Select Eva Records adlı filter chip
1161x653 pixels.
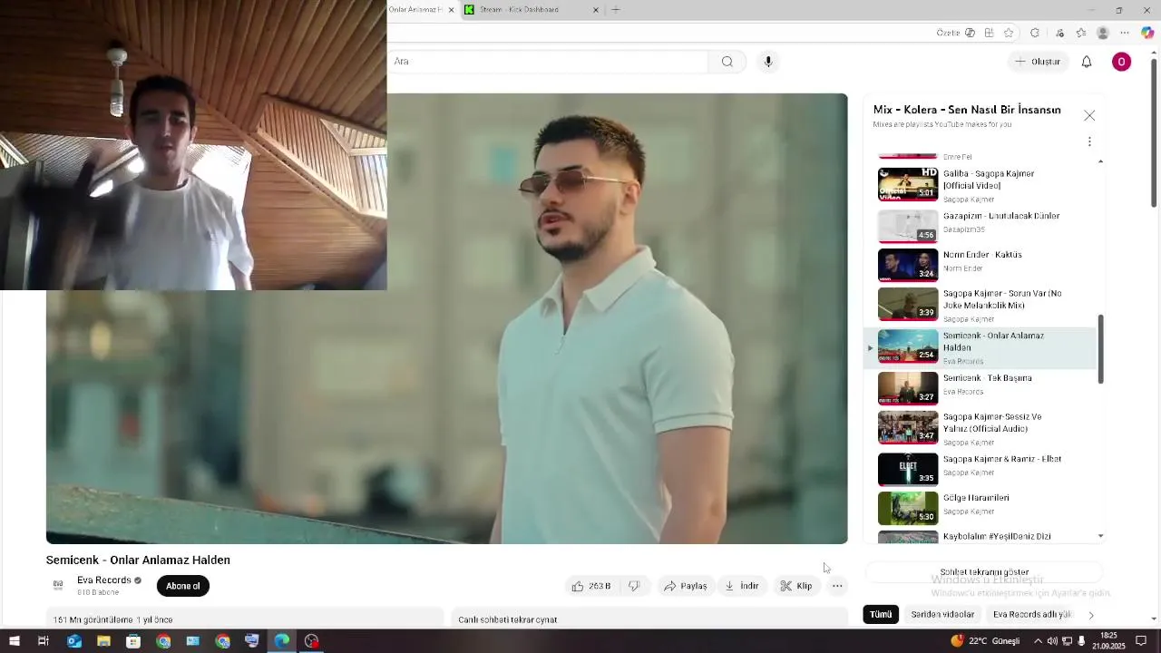[x=1032, y=615]
